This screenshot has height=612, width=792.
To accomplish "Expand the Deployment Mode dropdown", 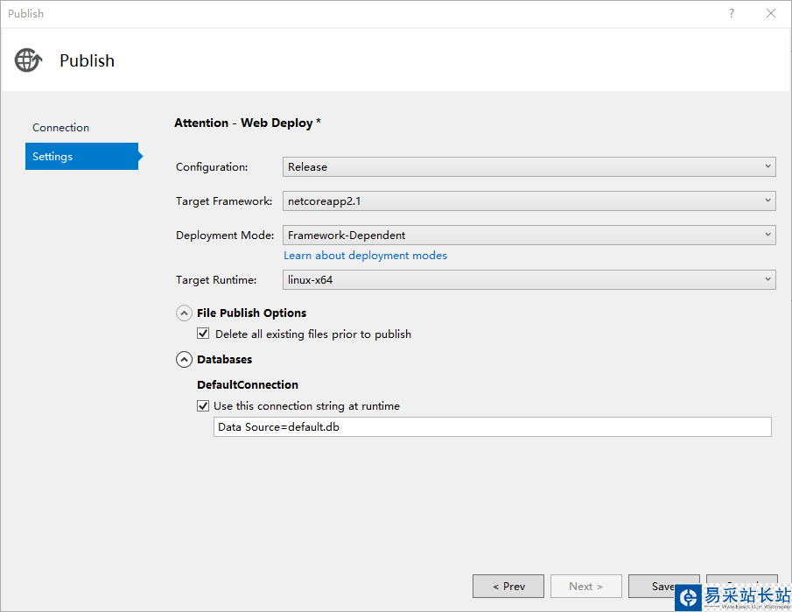I will (529, 235).
